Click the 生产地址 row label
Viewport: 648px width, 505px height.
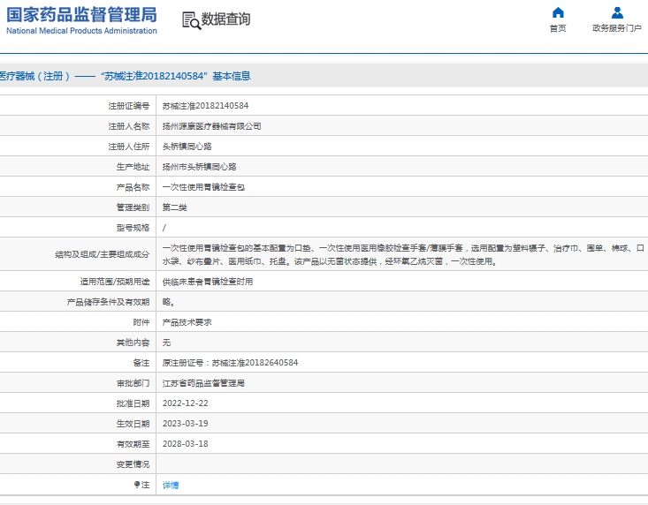(133, 167)
